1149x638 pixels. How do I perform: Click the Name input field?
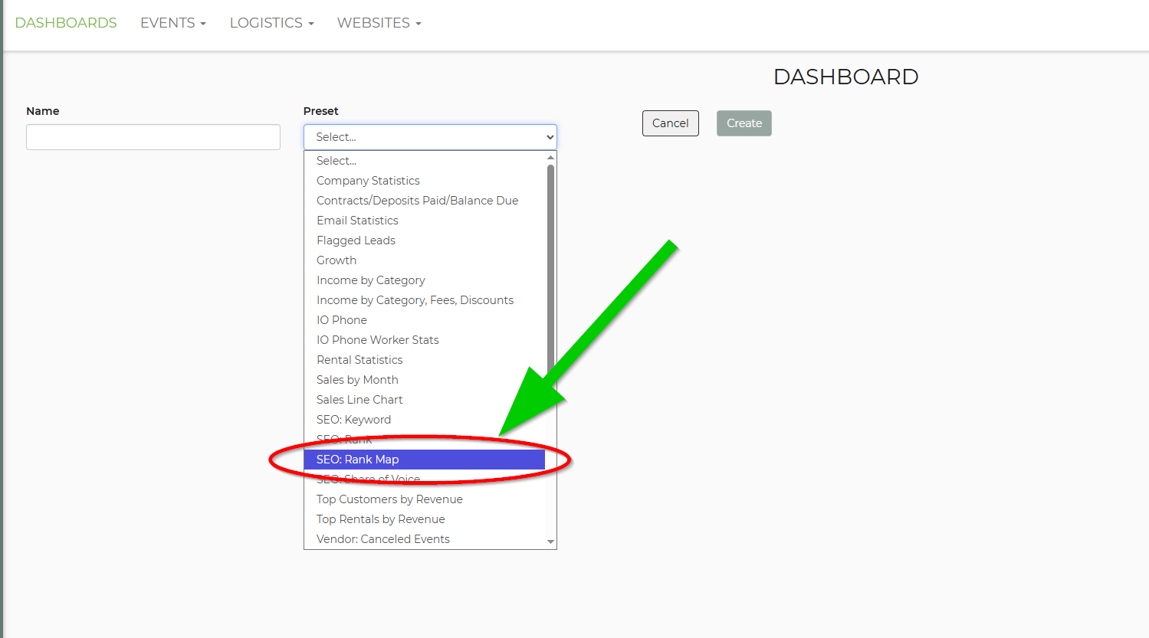coord(153,137)
